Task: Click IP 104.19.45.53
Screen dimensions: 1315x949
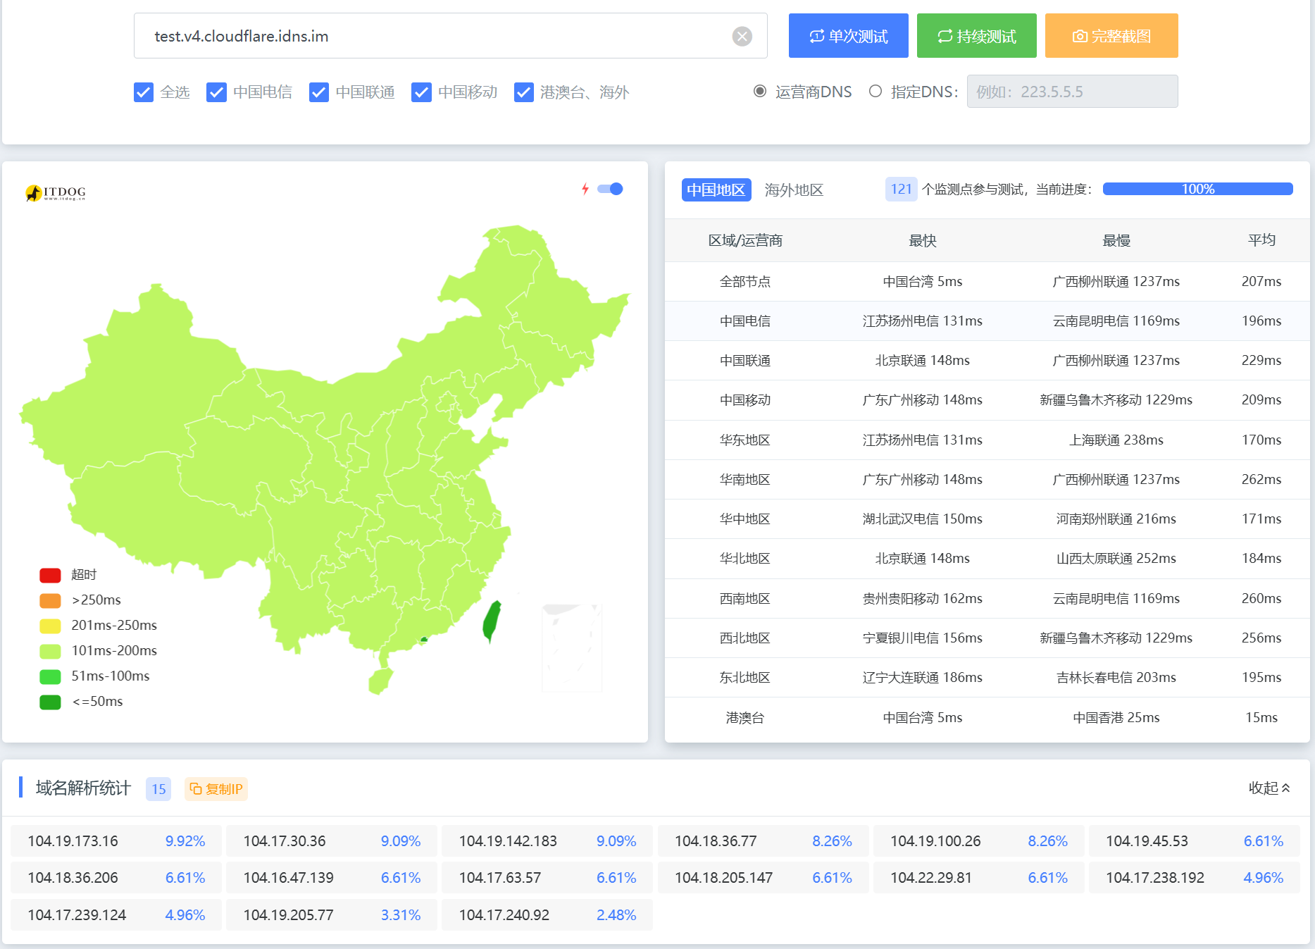Action: pyautogui.click(x=1147, y=841)
